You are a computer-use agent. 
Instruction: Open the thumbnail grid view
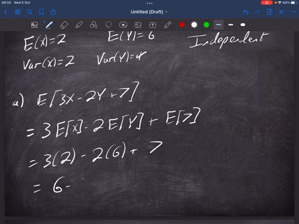18,12
